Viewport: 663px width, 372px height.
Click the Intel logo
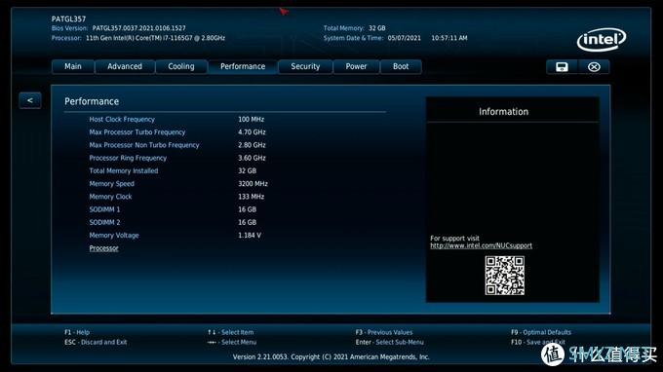pyautogui.click(x=602, y=40)
